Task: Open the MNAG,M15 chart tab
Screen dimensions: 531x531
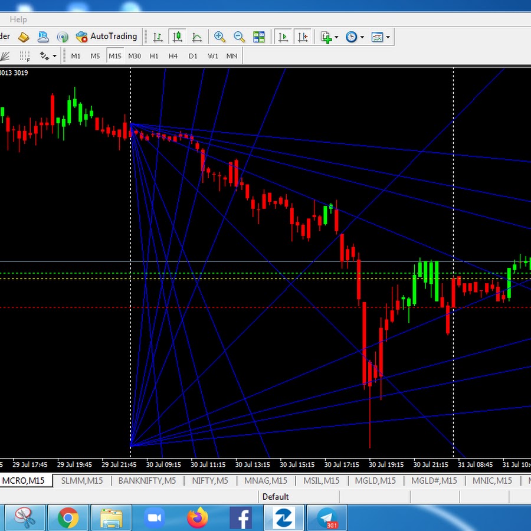Action: pos(265,480)
